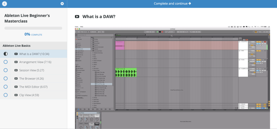Select the Drums category

tap(79, 47)
